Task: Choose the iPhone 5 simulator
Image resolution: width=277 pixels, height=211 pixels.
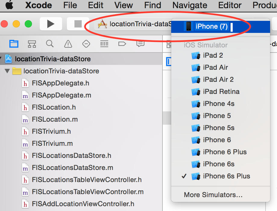Action: [x=220, y=116]
